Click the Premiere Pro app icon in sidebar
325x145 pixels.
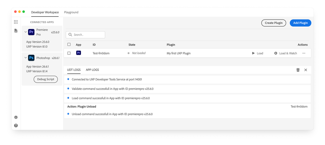[31, 32]
